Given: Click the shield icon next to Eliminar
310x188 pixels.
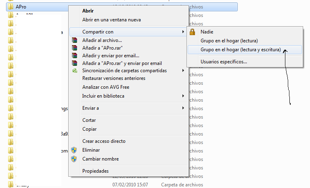Looking at the screenshot, I should pos(74,150).
